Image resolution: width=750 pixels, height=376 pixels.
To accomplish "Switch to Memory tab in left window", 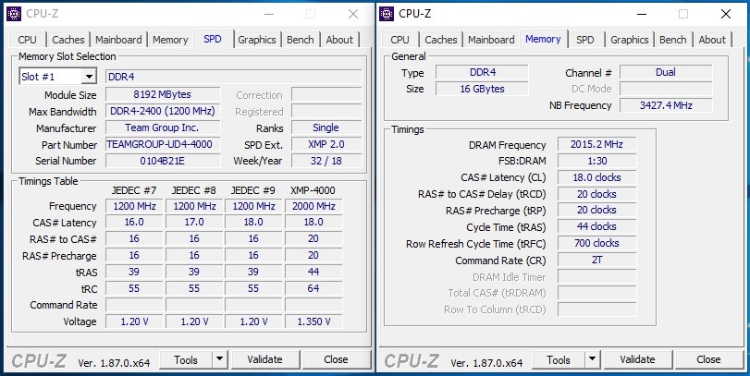I will pyautogui.click(x=170, y=40).
